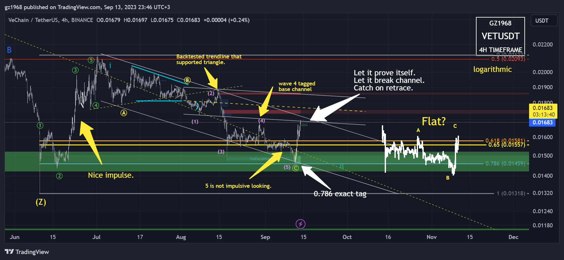Click the blue 0.01683 price label
The image size is (564, 260).
542,122
